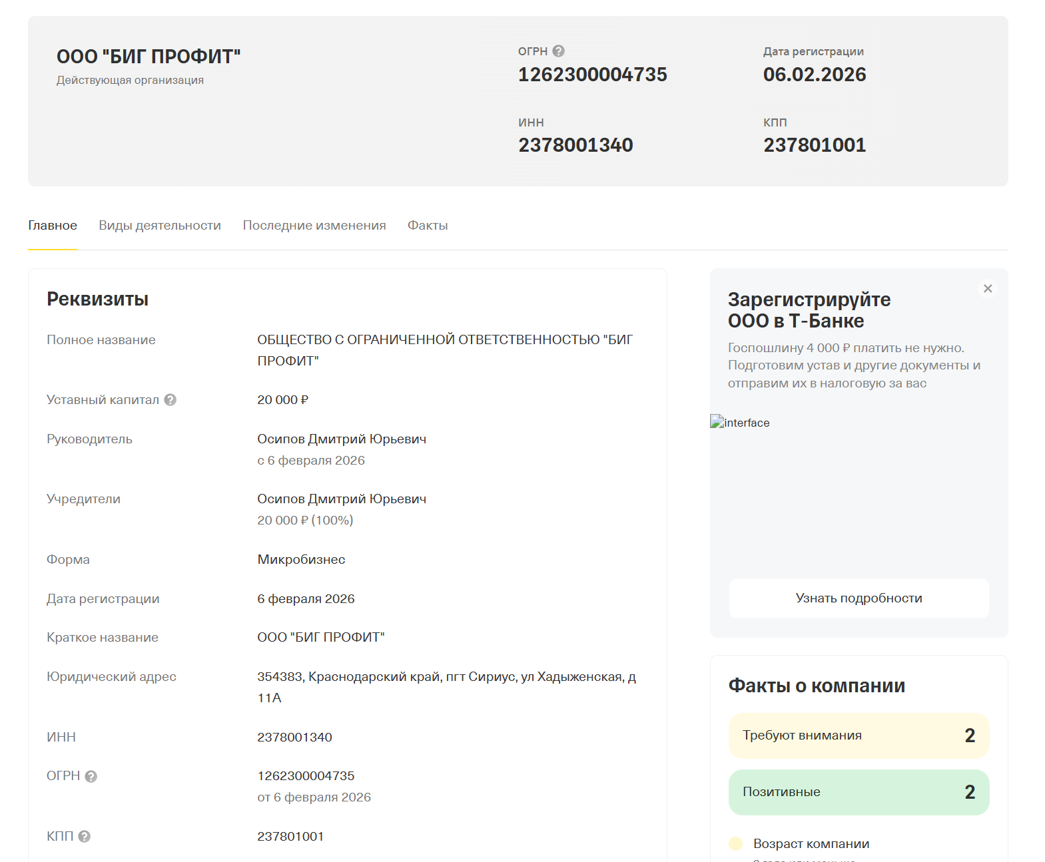Click ИНН value 2378001340 in Реквизиты list
Screen dimensions: 1045x862
(x=294, y=738)
